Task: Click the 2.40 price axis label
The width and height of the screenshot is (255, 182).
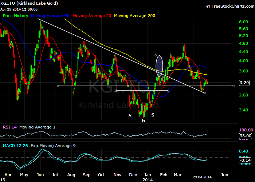Action: (x=243, y=110)
